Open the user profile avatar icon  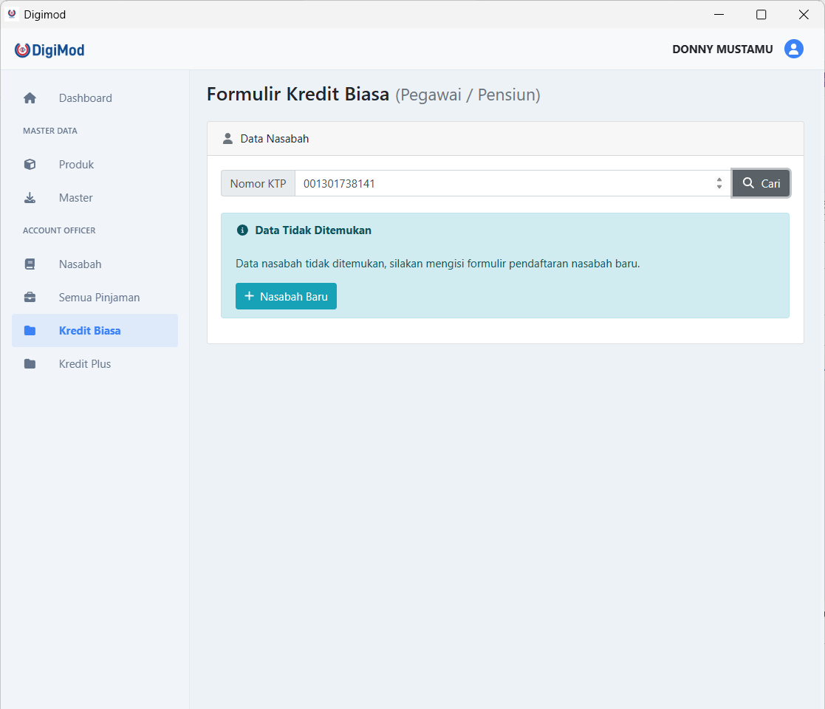point(794,49)
